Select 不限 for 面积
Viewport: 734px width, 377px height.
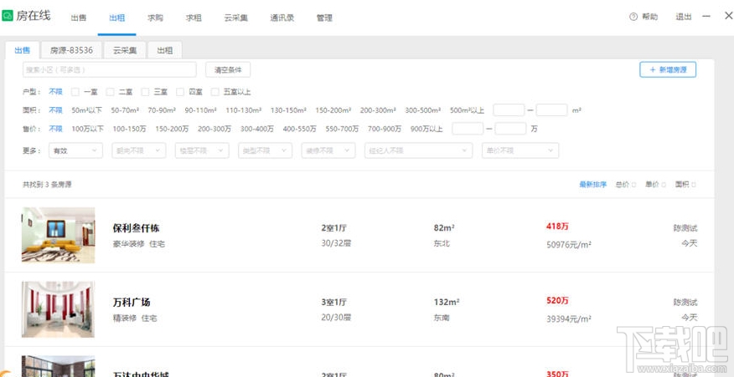point(55,110)
